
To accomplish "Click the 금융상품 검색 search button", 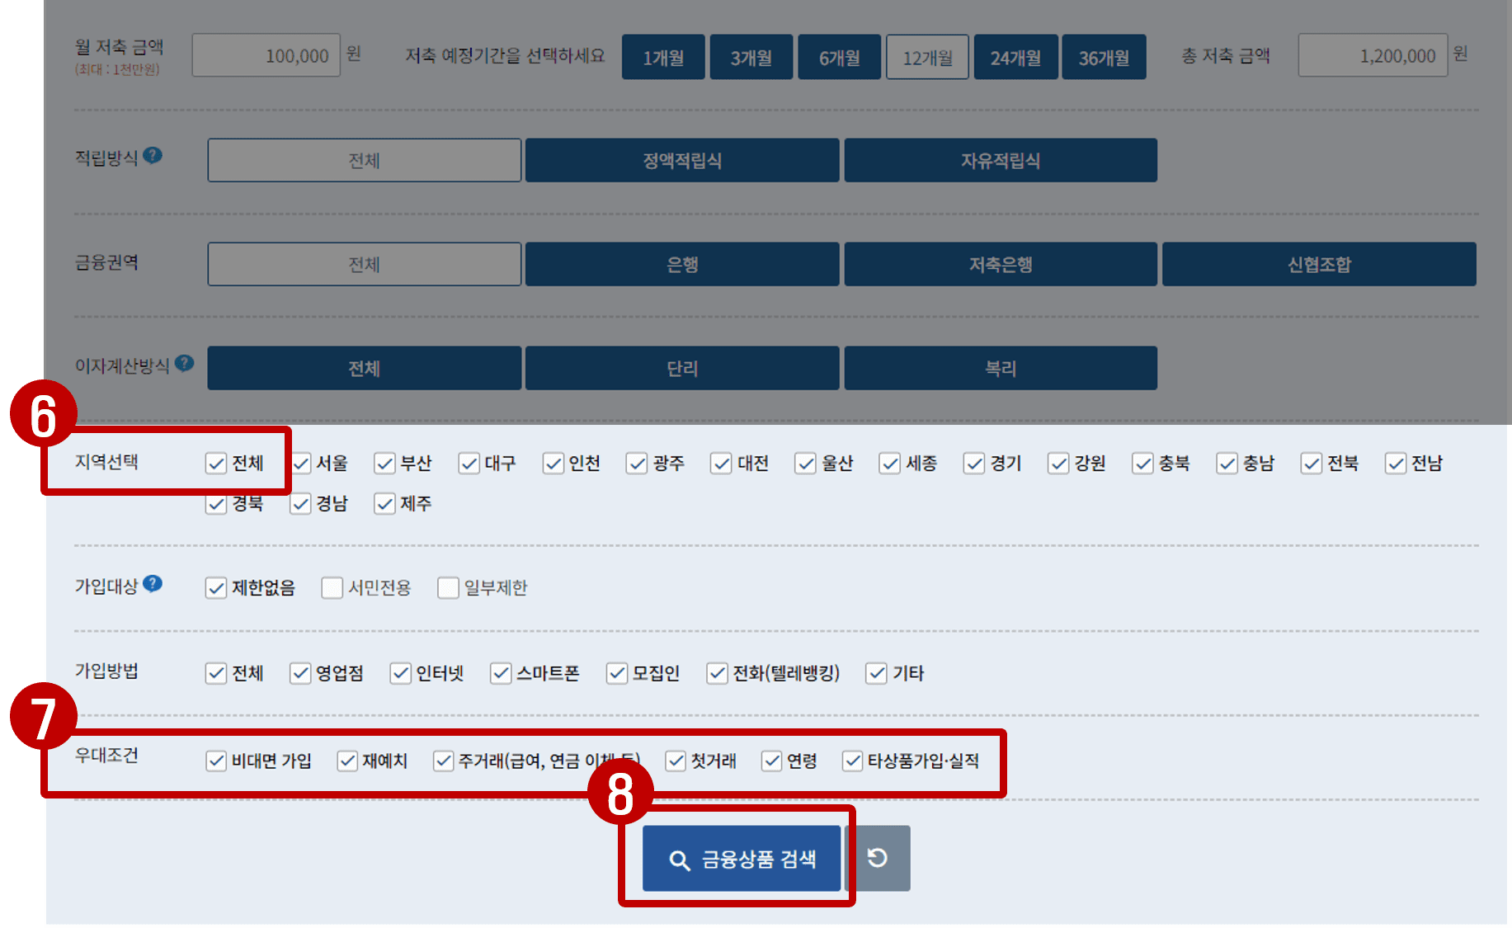I will click(740, 858).
